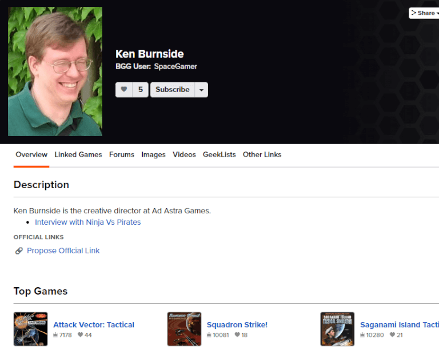Open Attack Vector: Tactical game page
This screenshot has width=439, height=350.
[x=94, y=325]
